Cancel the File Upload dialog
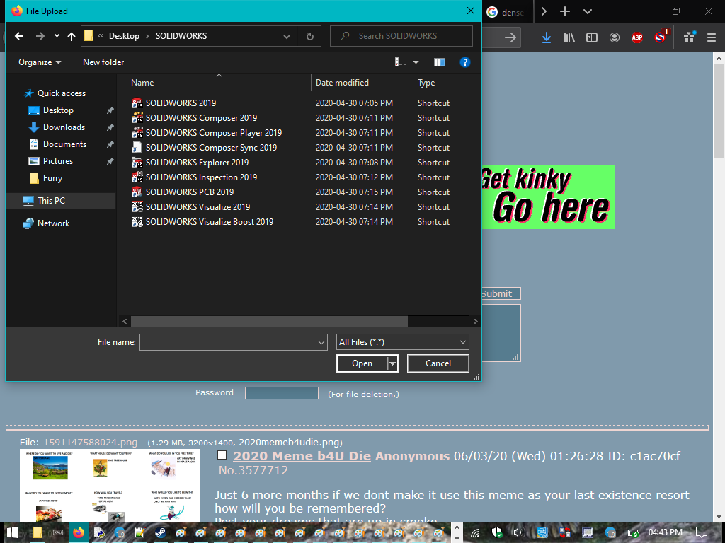This screenshot has width=725, height=543. 438,363
